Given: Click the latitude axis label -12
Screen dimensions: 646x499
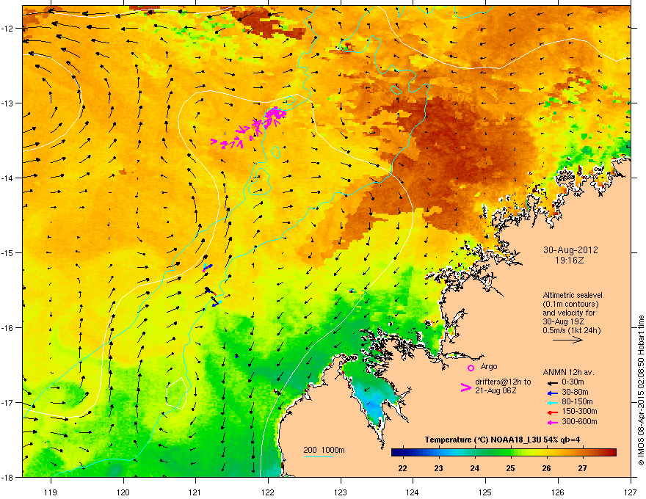Looking at the screenshot, I should [7, 28].
